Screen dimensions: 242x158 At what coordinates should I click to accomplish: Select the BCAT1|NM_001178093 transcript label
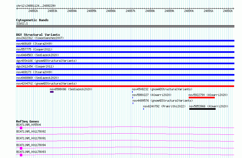pyautogui.click(x=31, y=152)
